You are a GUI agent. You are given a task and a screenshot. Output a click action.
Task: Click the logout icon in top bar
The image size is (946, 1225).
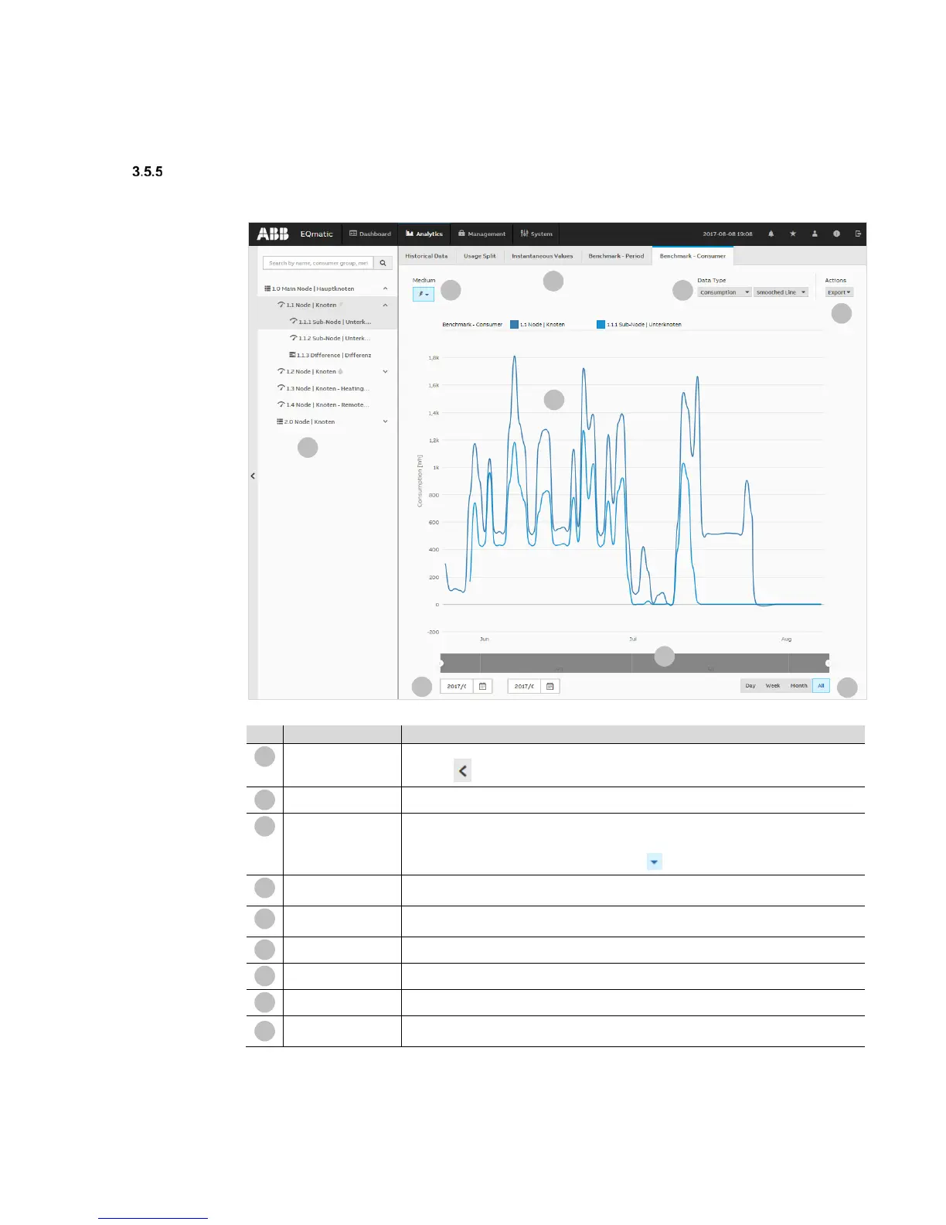pyautogui.click(x=858, y=234)
